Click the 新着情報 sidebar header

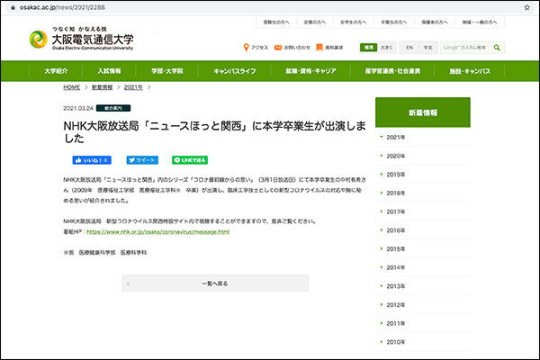[x=423, y=112]
